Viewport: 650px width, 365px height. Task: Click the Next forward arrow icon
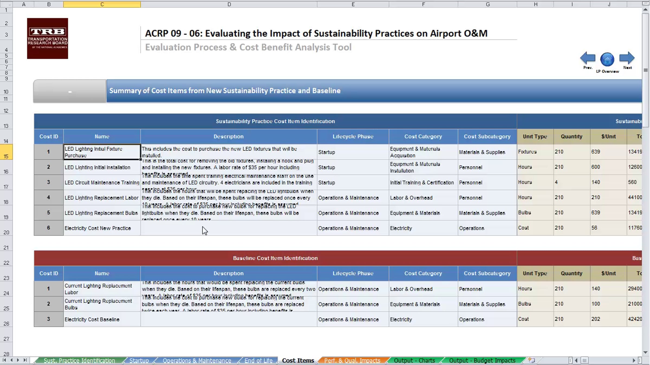pos(627,58)
